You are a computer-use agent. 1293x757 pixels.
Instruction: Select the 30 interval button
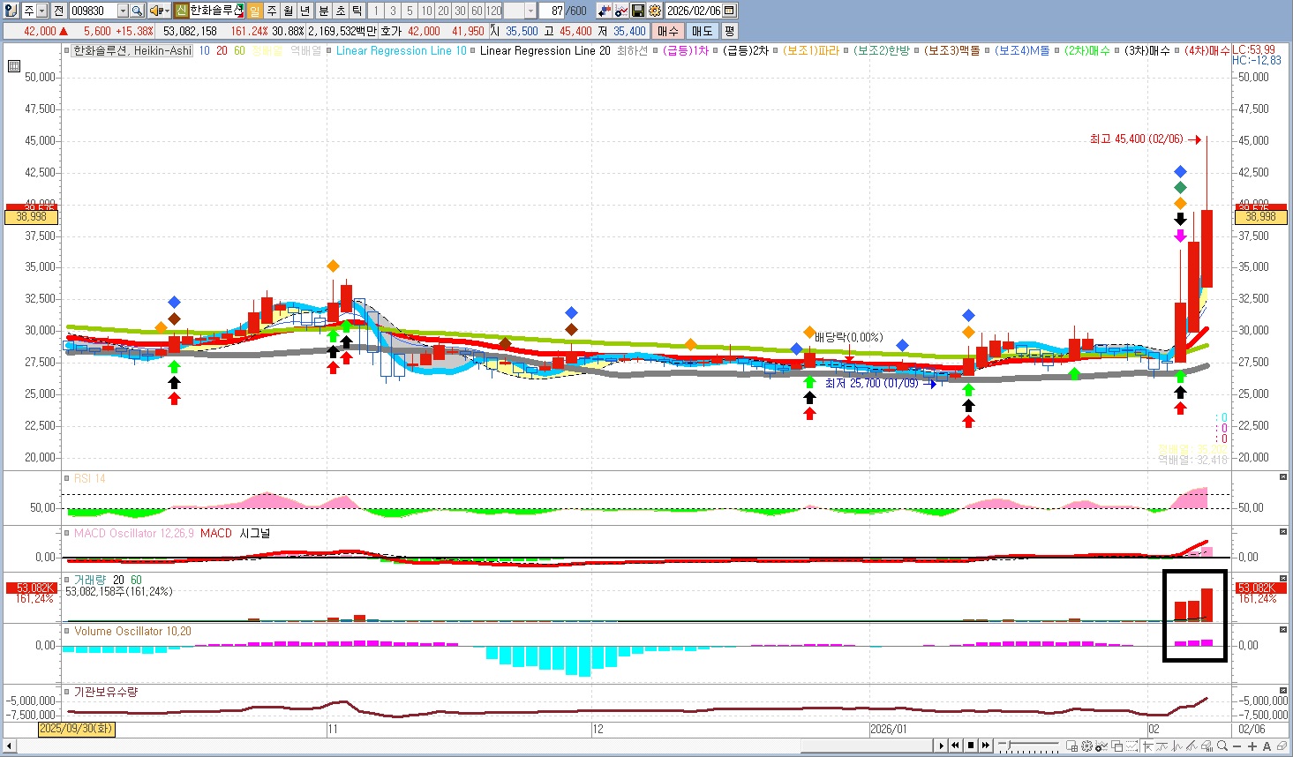click(x=460, y=11)
